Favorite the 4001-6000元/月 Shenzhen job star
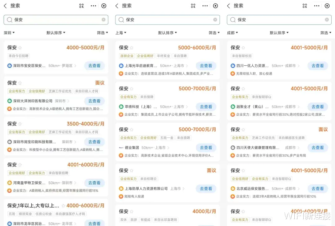 click(20, 165)
